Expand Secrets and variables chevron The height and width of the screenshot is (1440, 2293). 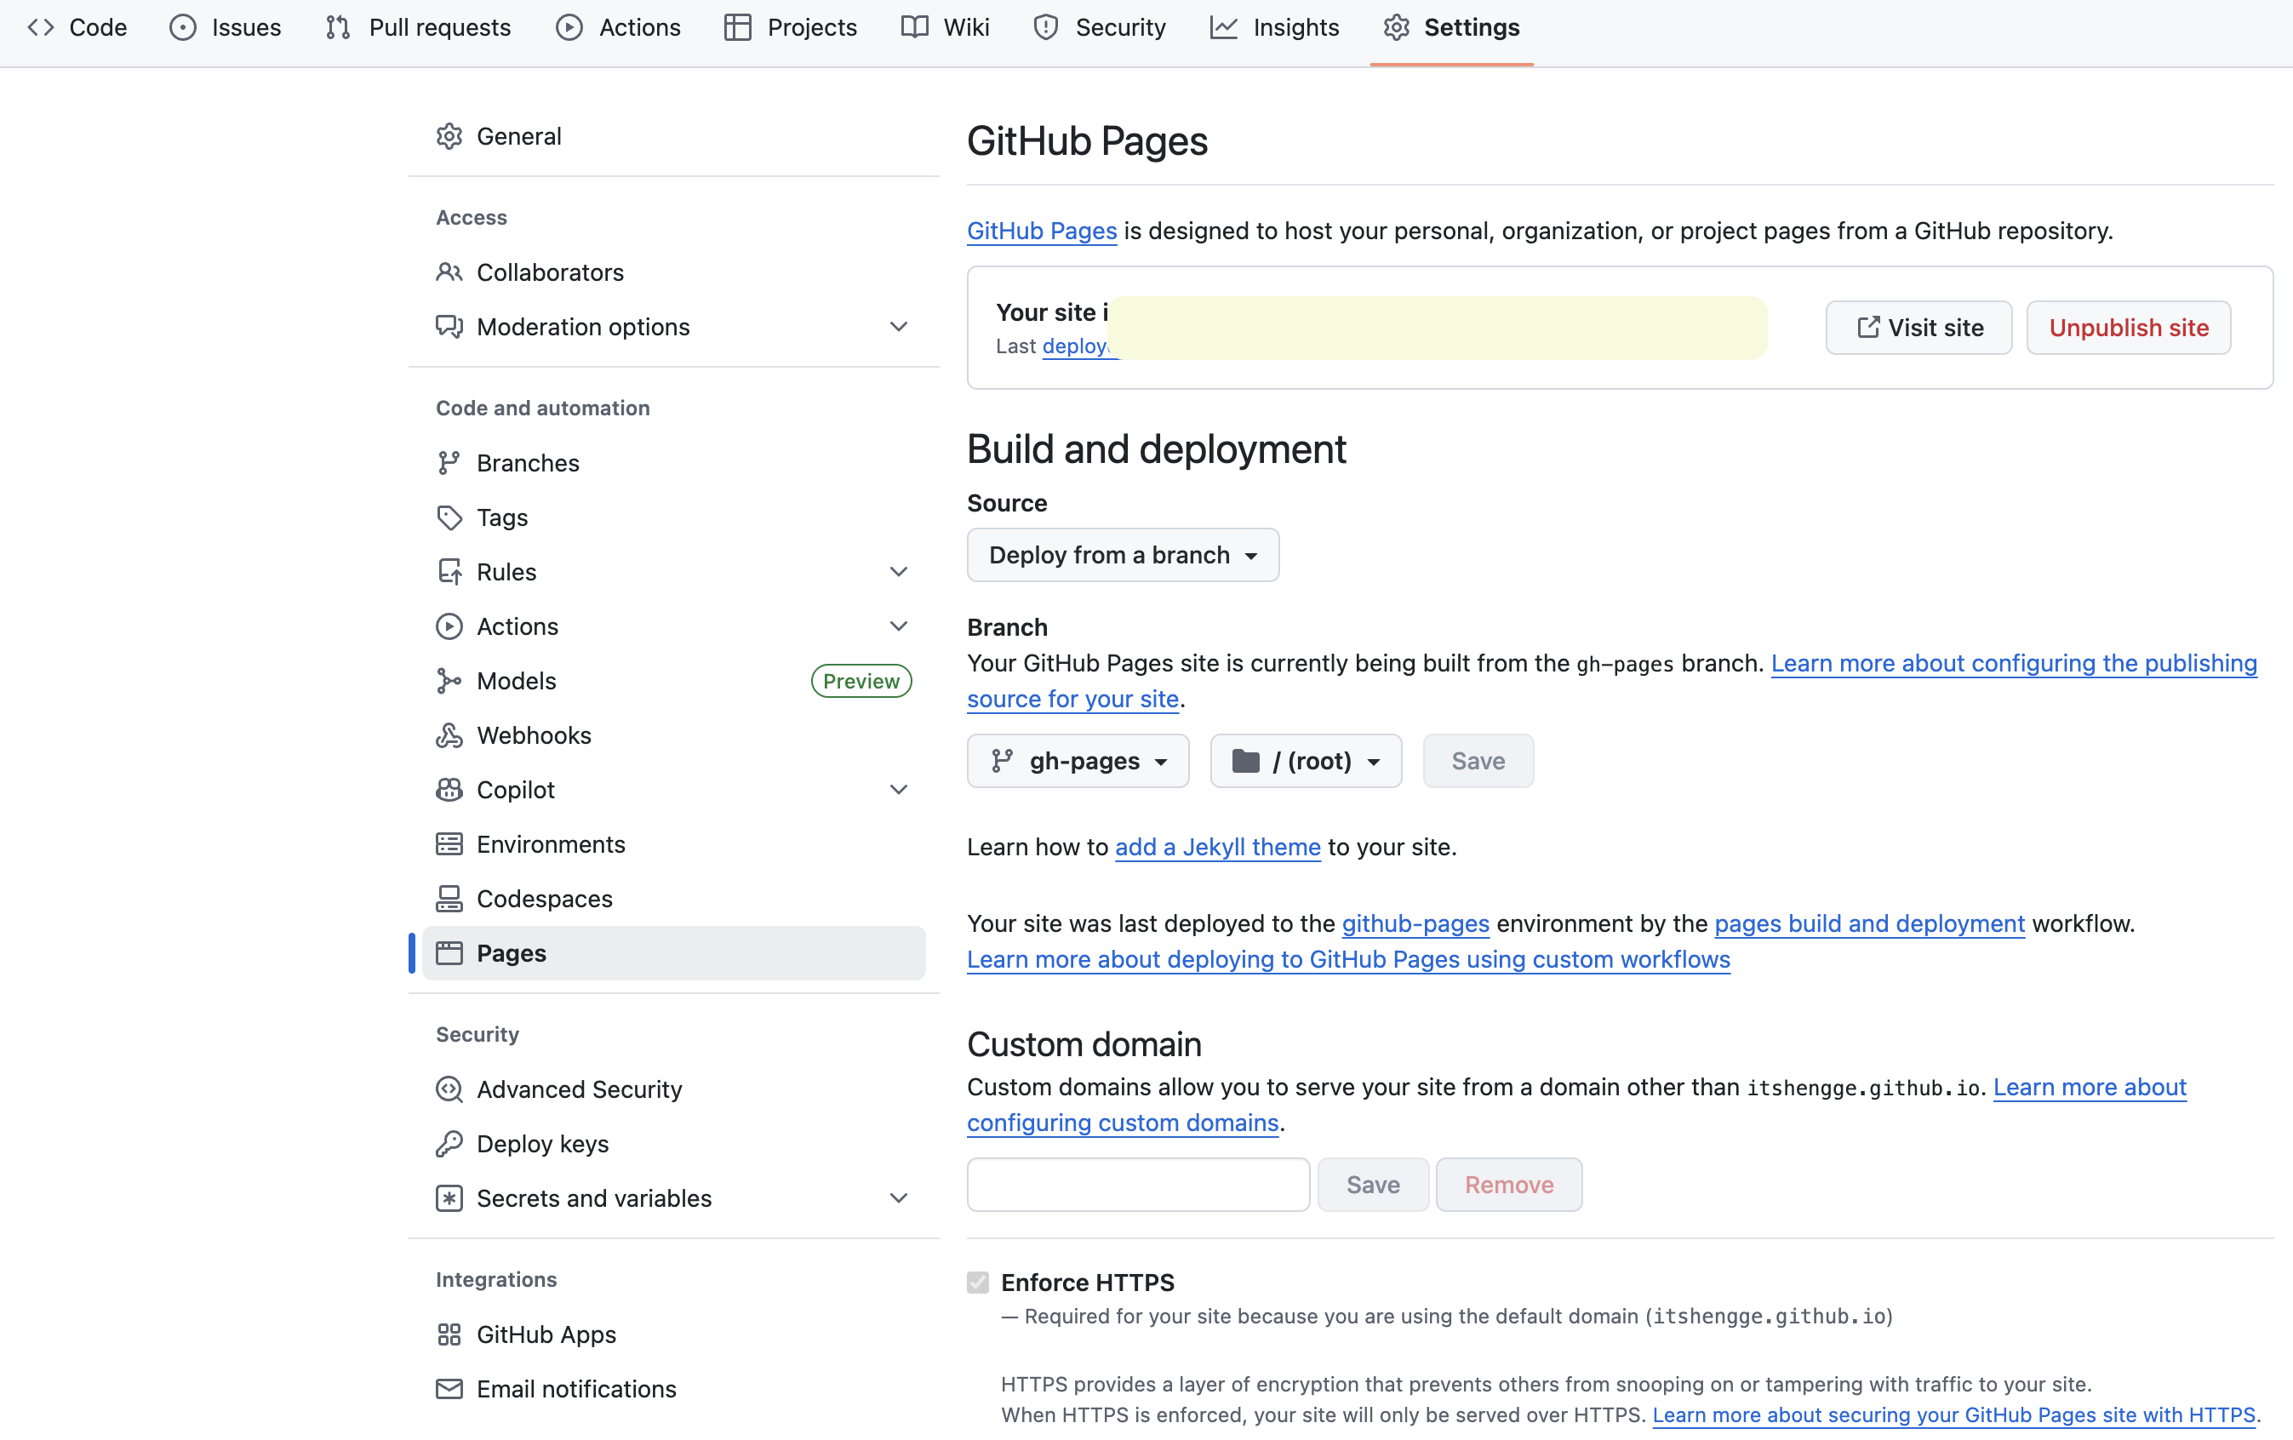point(898,1198)
